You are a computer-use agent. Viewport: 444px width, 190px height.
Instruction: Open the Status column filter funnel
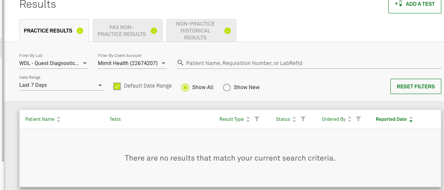[303, 119]
